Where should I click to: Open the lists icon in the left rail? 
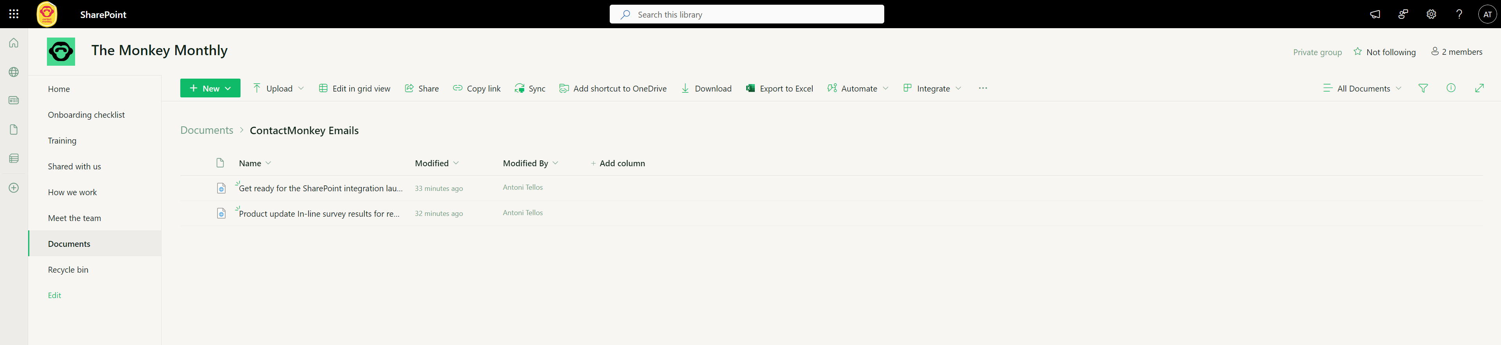pyautogui.click(x=14, y=158)
